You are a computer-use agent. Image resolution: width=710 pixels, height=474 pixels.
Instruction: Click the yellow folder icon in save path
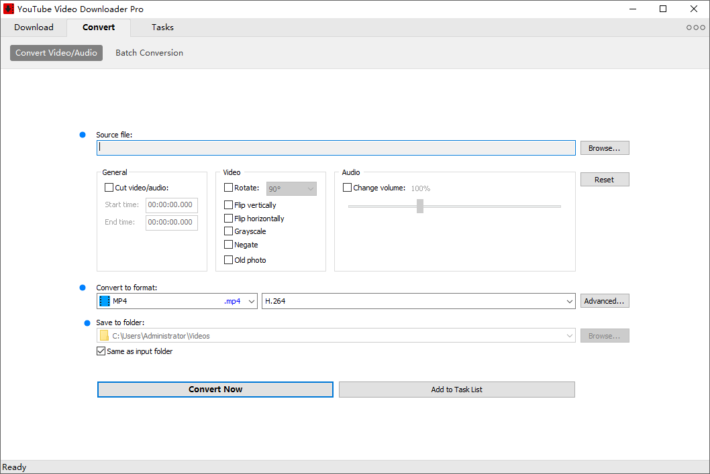pos(103,335)
